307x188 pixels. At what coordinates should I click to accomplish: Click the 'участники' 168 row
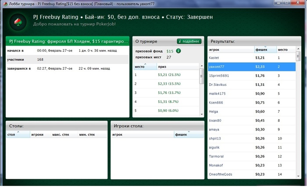[68, 60]
